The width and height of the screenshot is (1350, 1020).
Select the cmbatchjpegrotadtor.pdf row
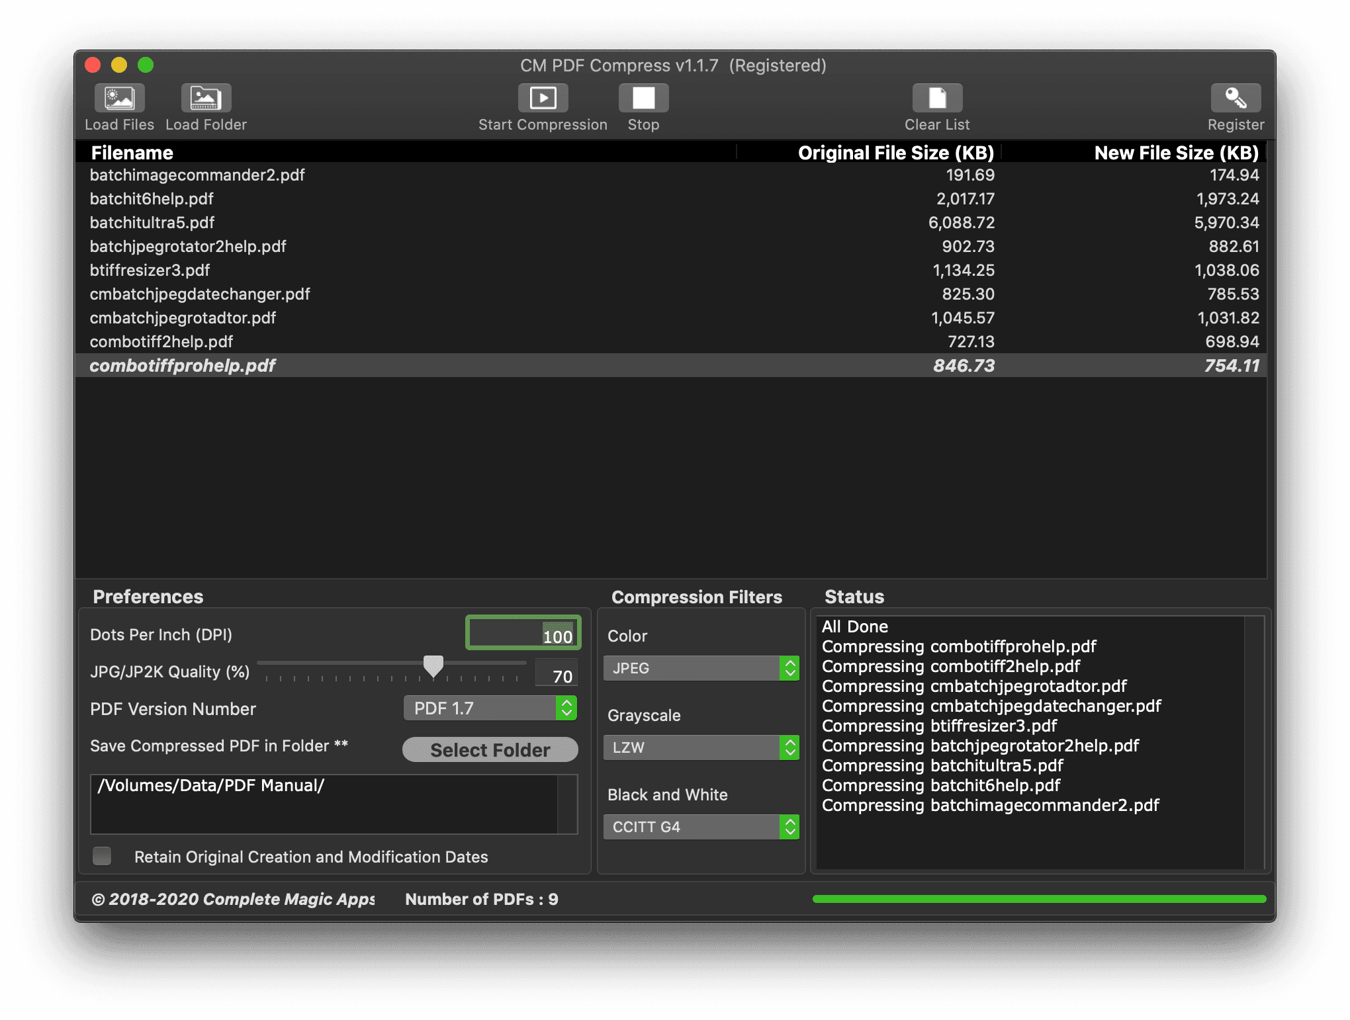pyautogui.click(x=671, y=318)
